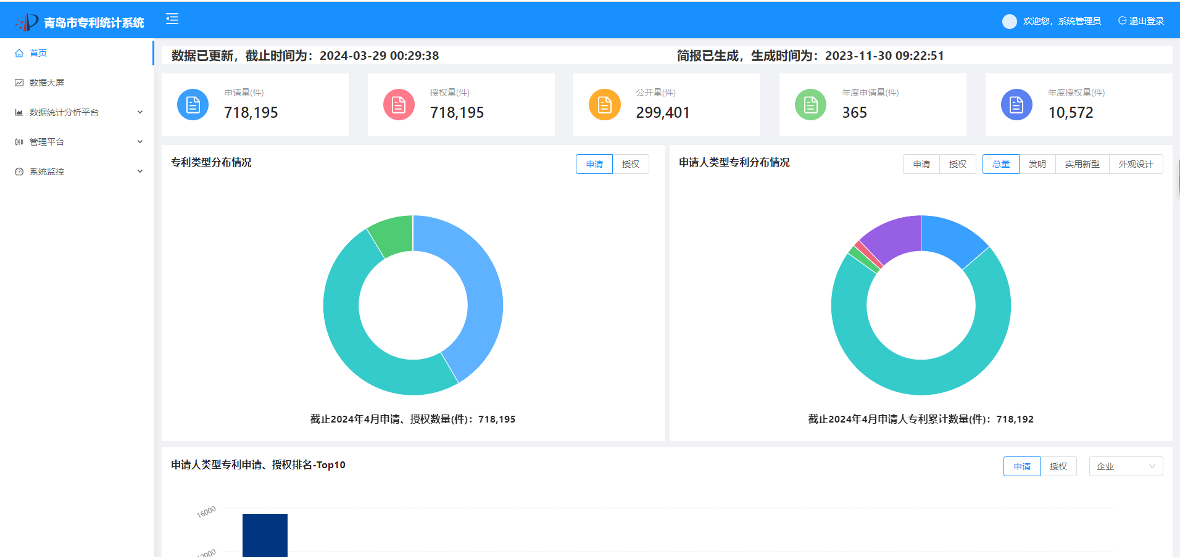Click the 申请人类型专利分布情况 heading

734,162
